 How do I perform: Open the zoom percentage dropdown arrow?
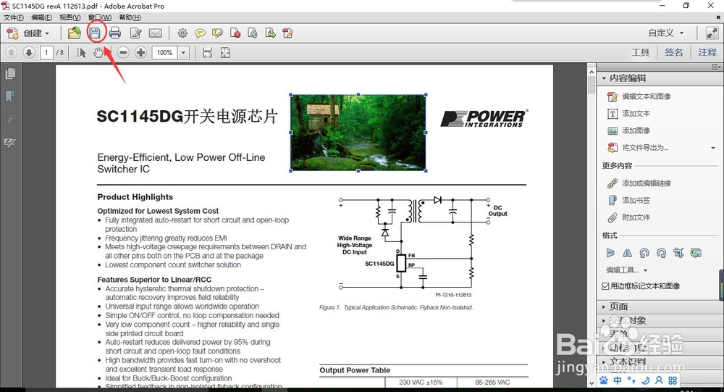(x=184, y=53)
